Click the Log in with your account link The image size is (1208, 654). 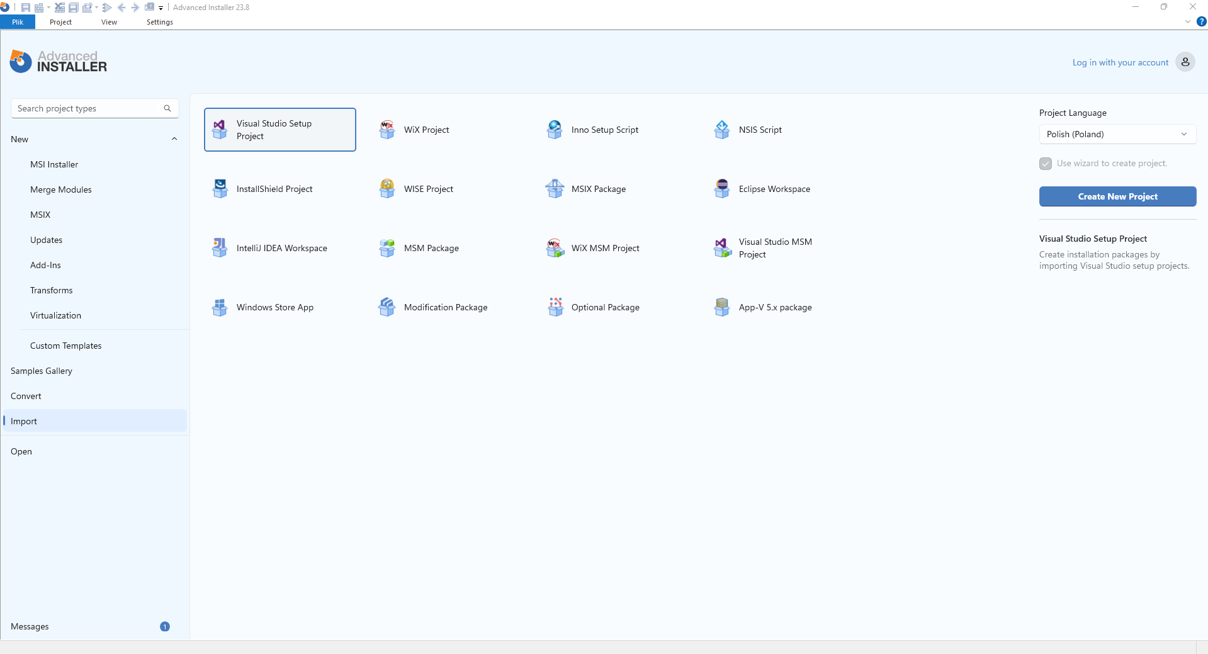click(1120, 62)
